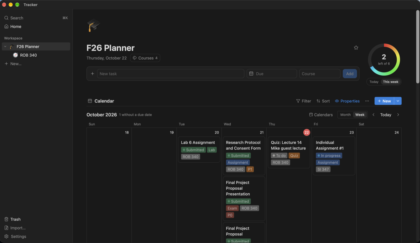The width and height of the screenshot is (420, 243).
Task: Click the Calendar view icon heading
Action: pos(90,101)
